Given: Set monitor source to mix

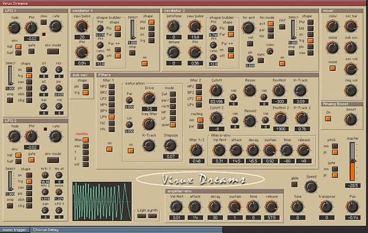Looking at the screenshot, I should pos(86,146).
